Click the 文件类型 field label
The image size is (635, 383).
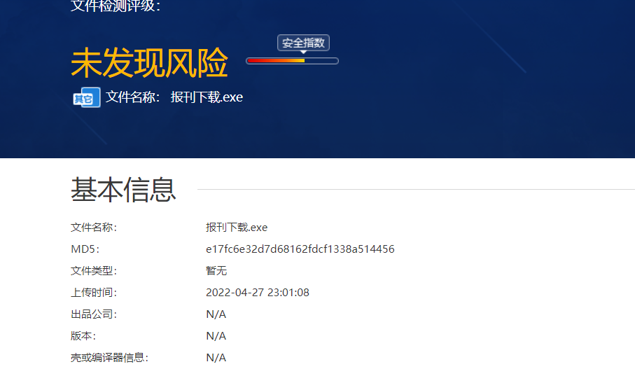[94, 271]
